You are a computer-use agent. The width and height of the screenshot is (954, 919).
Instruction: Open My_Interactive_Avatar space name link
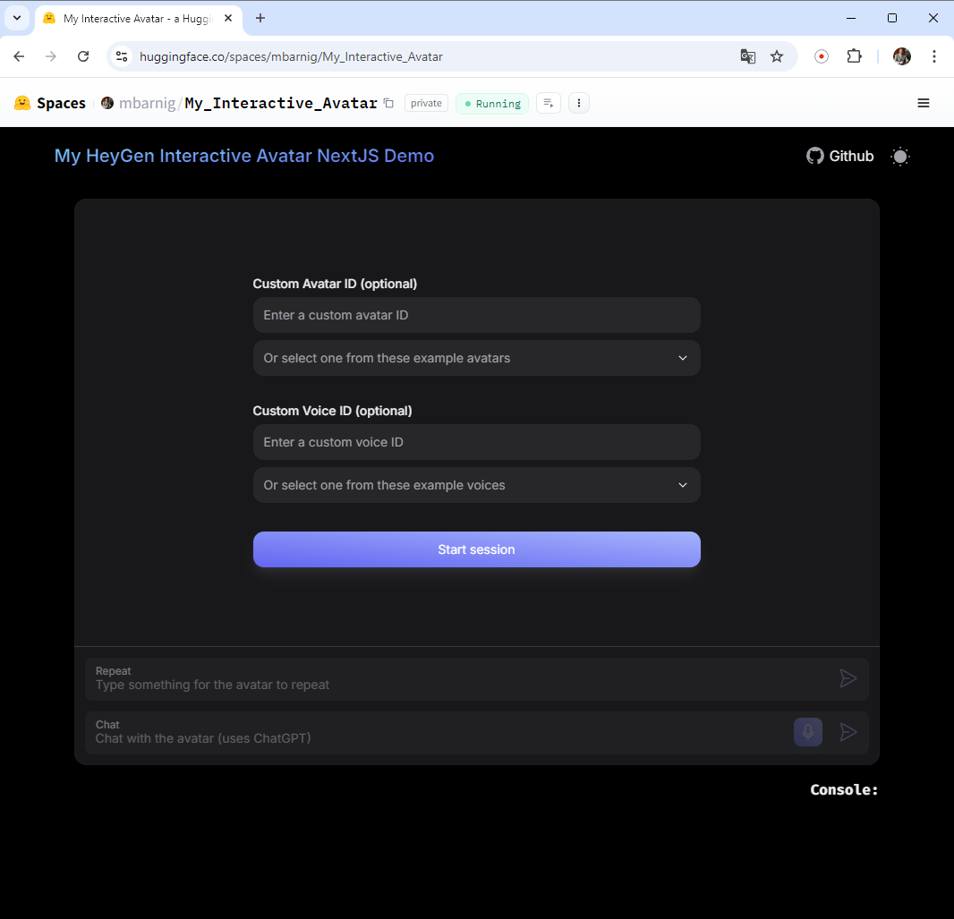(281, 104)
